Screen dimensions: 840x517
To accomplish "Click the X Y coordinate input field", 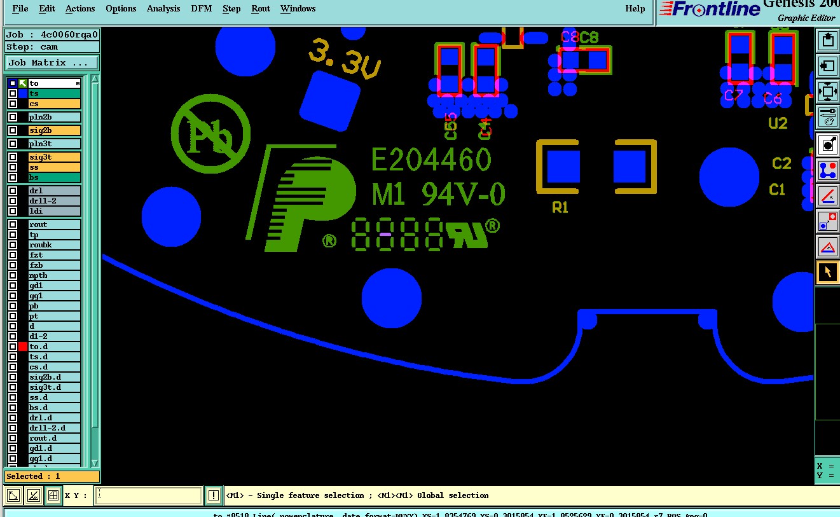I will pyautogui.click(x=148, y=495).
